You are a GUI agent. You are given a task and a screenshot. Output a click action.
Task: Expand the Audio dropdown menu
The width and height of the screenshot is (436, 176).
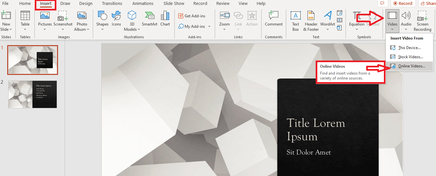pos(406,29)
